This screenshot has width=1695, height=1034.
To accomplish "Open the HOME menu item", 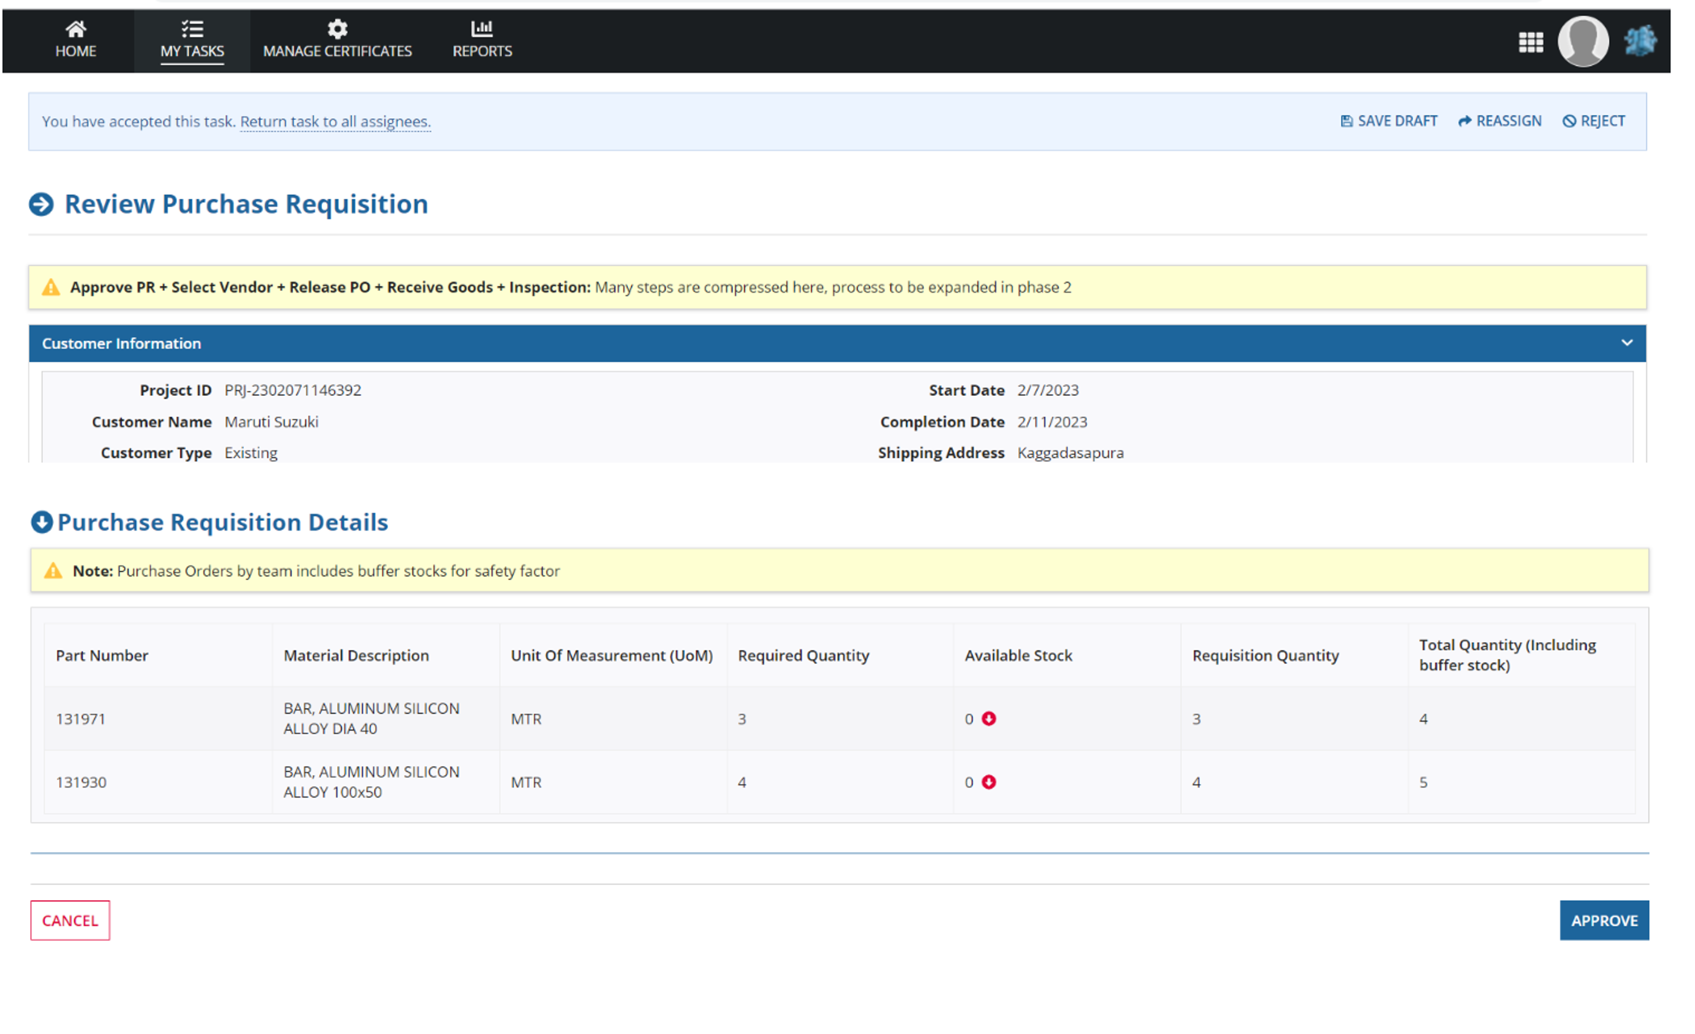I will (x=75, y=41).
